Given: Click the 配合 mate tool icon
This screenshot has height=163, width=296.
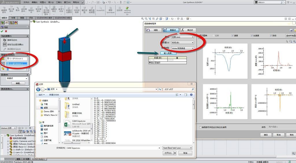Looking at the screenshot, I should (x=18, y=8).
